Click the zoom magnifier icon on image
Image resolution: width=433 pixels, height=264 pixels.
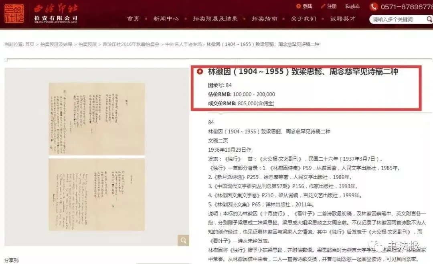[183, 240]
